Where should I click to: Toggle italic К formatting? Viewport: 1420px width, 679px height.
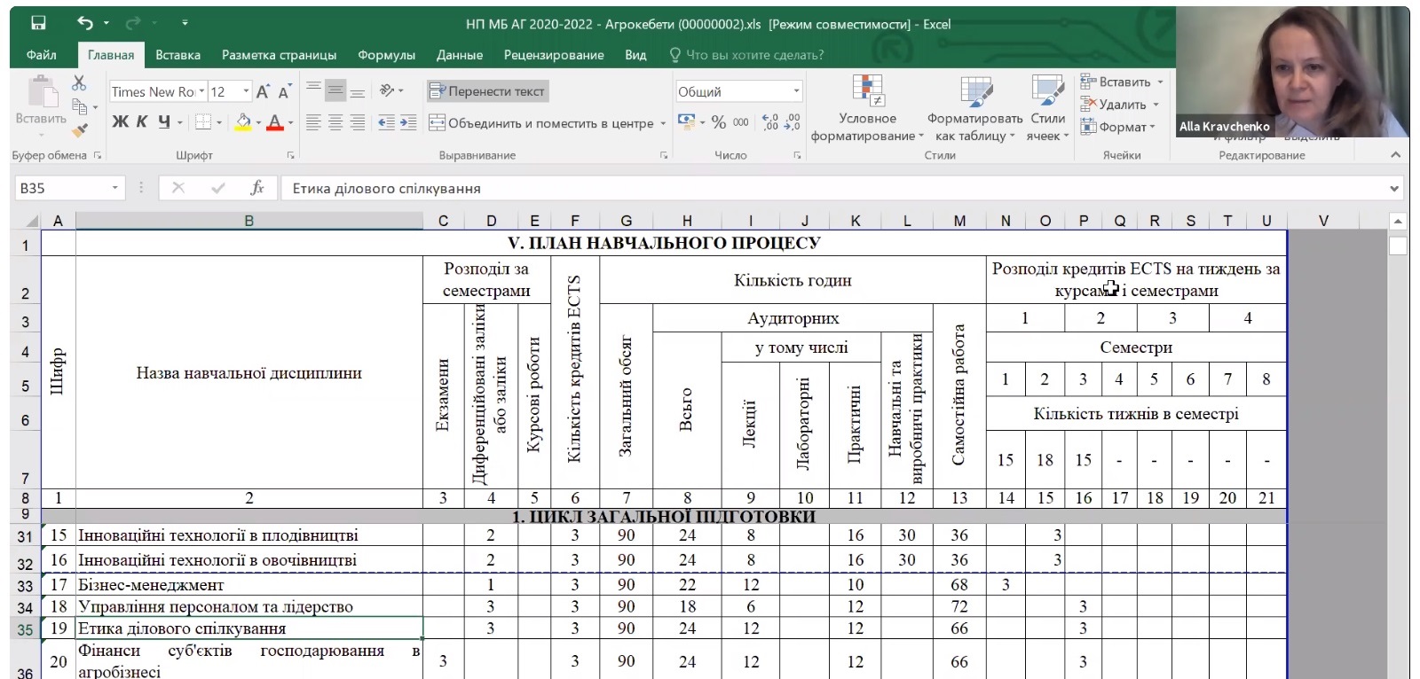(x=141, y=122)
